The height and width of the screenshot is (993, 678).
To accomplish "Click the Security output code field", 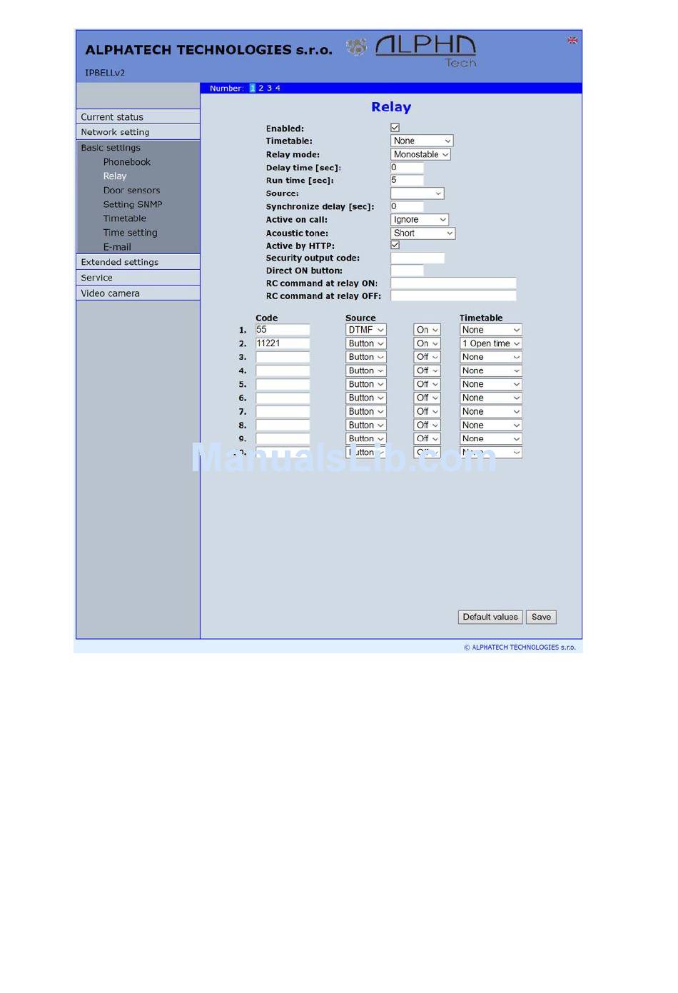I will pos(418,258).
